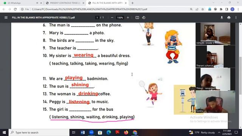Go back to previous page
This screenshot has height=136, width=242.
[x=4, y=9]
